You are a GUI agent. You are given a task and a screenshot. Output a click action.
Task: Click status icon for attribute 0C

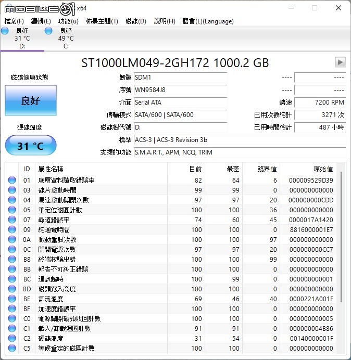pyautogui.click(x=12, y=249)
